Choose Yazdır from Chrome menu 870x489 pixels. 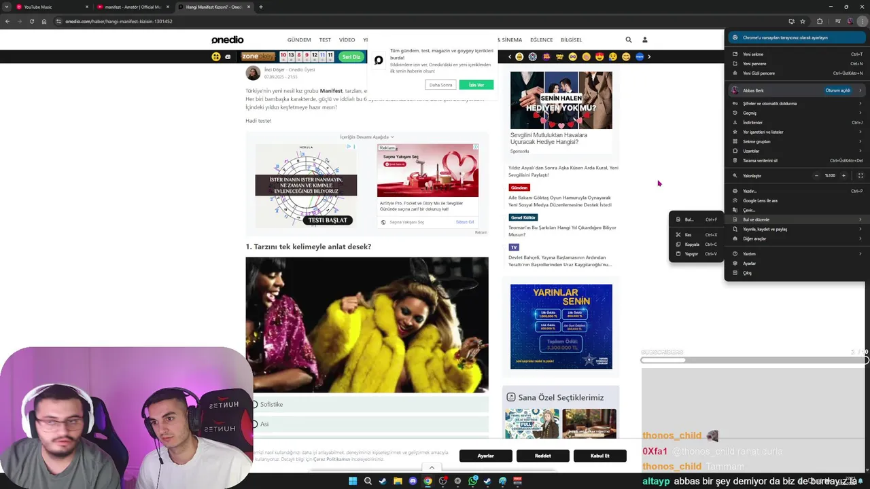tap(796, 191)
